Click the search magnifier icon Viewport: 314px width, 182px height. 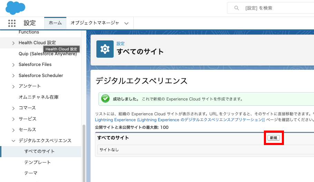[237, 8]
